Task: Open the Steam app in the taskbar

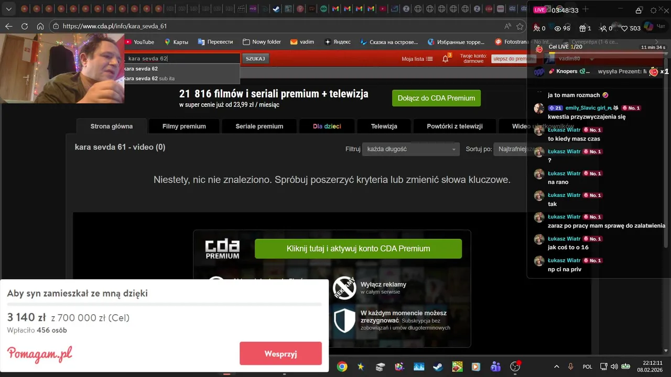Action: 438,367
